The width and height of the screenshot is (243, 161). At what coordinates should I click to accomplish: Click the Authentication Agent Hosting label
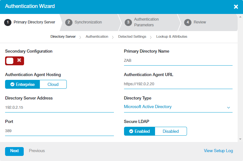point(33,75)
